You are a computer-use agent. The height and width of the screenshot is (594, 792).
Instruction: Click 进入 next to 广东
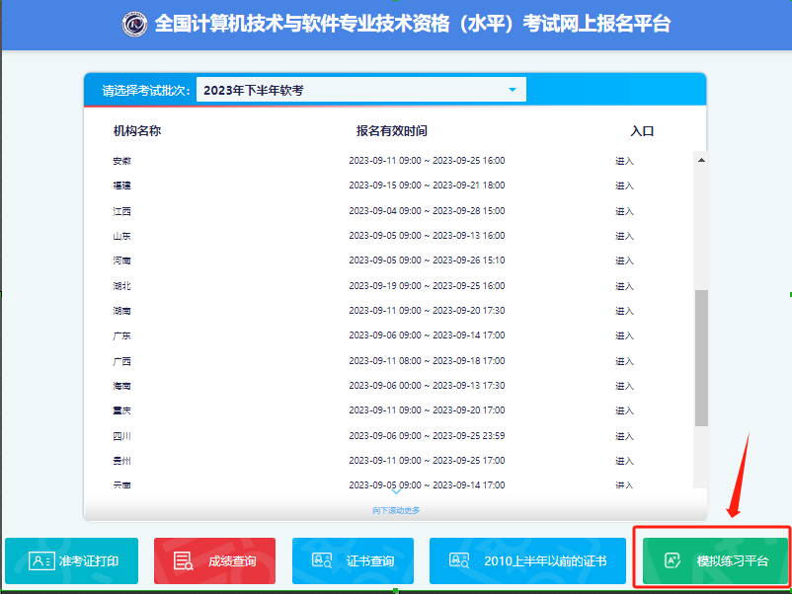625,334
